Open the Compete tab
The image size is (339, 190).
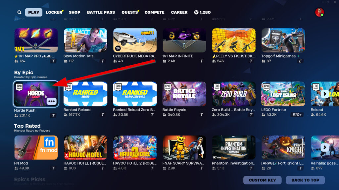coord(154,12)
